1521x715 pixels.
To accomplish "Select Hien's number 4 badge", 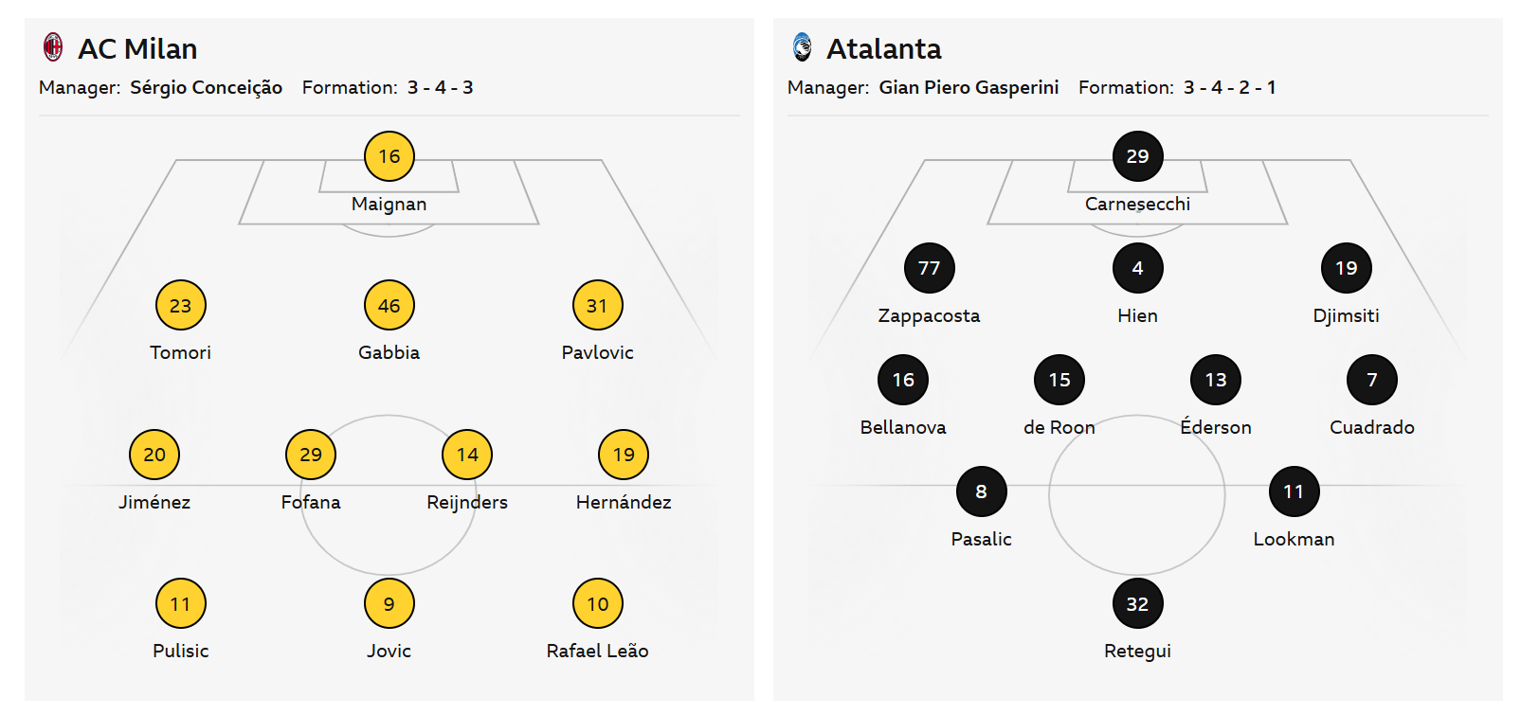I will [x=1137, y=268].
